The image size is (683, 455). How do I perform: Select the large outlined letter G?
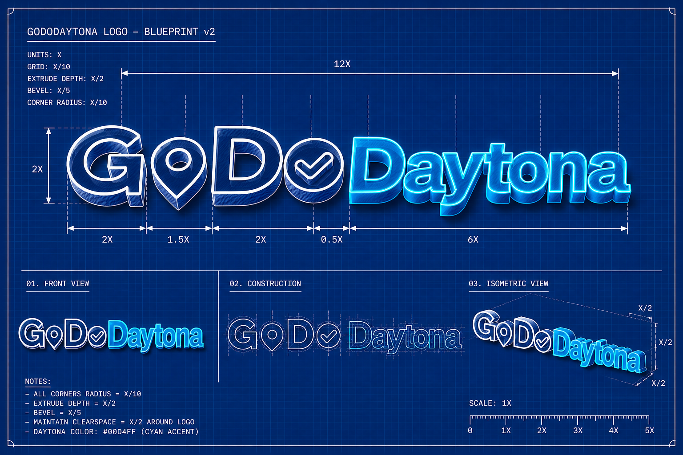click(106, 166)
